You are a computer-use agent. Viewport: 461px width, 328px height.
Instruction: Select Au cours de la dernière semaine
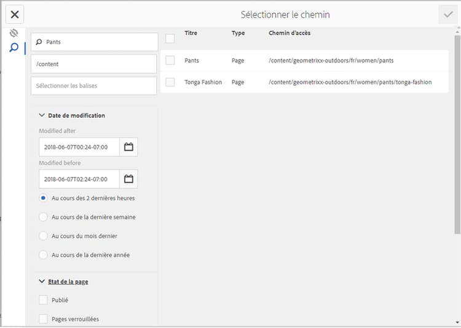coord(43,217)
